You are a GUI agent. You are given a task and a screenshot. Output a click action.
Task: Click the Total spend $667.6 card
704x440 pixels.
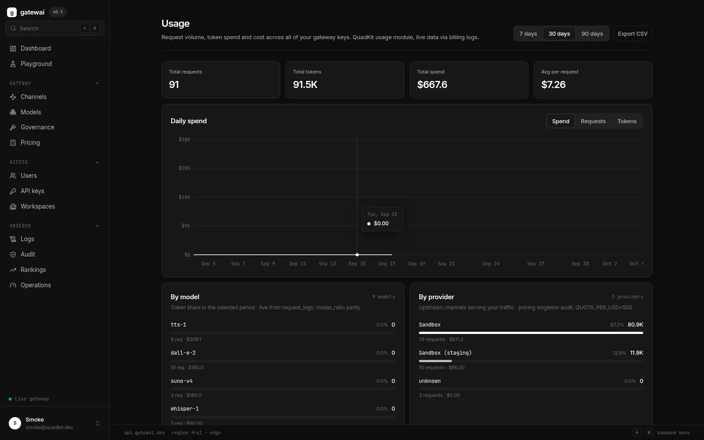point(469,80)
